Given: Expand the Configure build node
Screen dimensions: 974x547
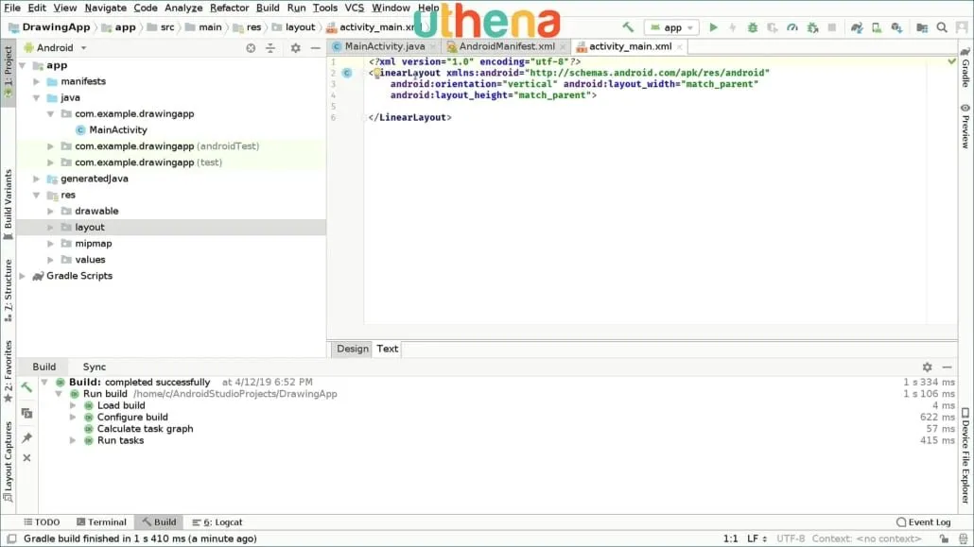Looking at the screenshot, I should [x=73, y=418].
